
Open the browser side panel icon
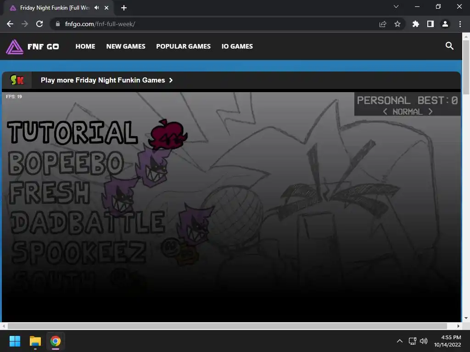[431, 24]
